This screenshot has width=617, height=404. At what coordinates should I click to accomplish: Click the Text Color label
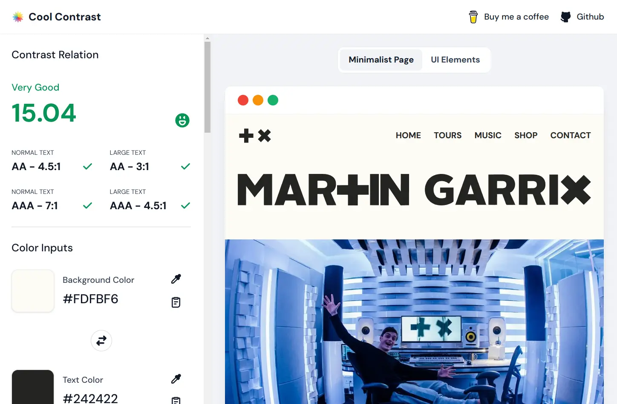[x=83, y=380]
